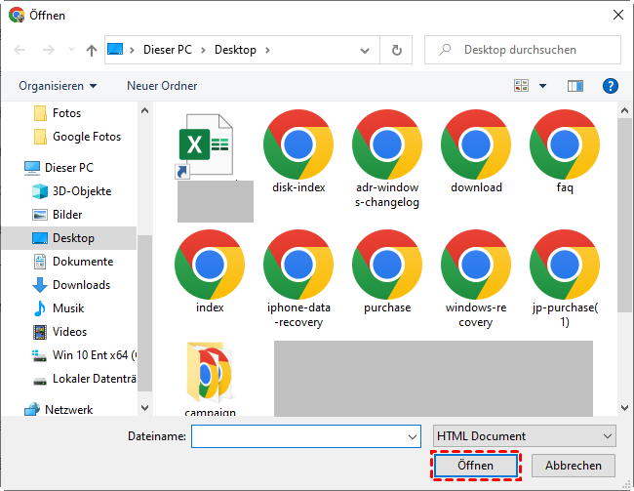This screenshot has width=634, height=491.
Task: Click the Abbrechen button
Action: (574, 466)
